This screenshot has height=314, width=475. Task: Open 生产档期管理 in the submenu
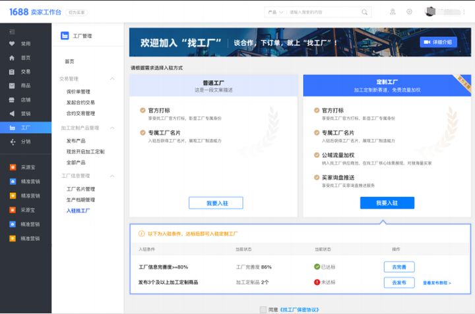coord(80,199)
